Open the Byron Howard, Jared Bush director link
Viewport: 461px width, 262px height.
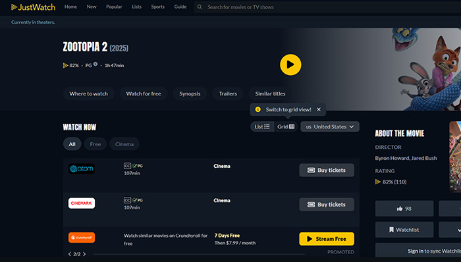pos(406,158)
